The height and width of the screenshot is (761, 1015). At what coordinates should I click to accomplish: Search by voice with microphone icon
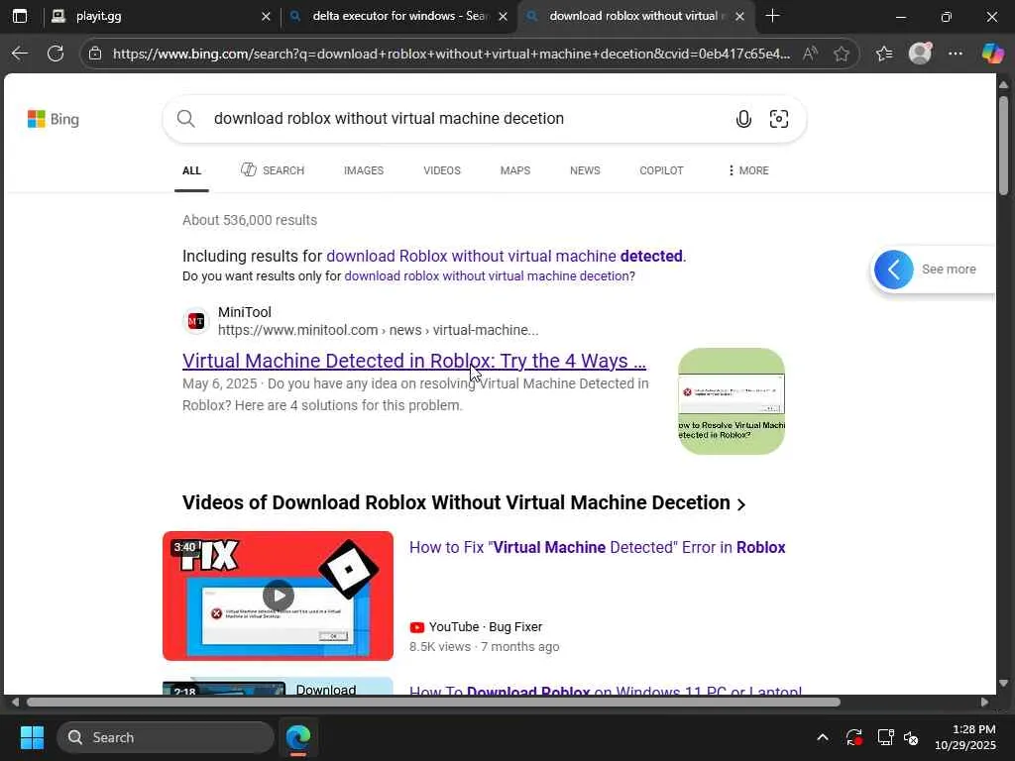[x=743, y=119]
